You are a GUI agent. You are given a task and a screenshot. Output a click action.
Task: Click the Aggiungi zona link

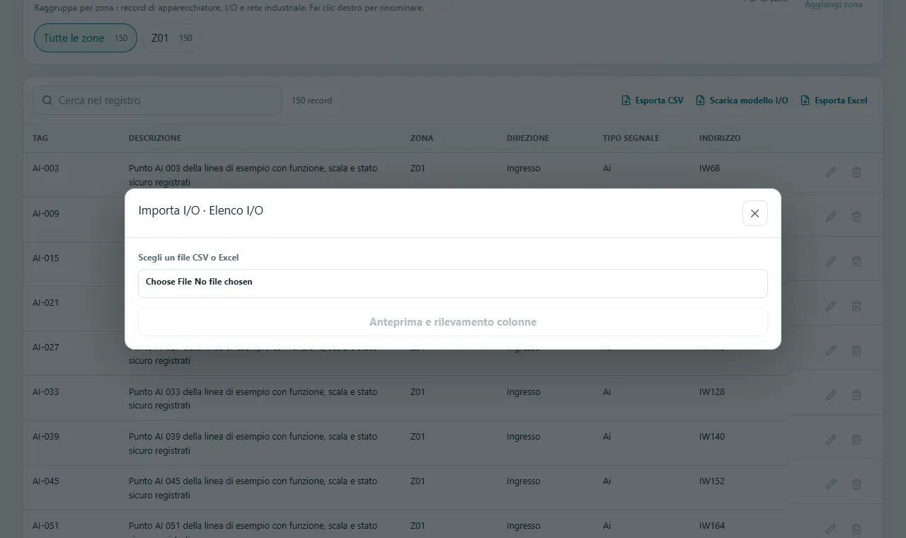[x=833, y=4]
